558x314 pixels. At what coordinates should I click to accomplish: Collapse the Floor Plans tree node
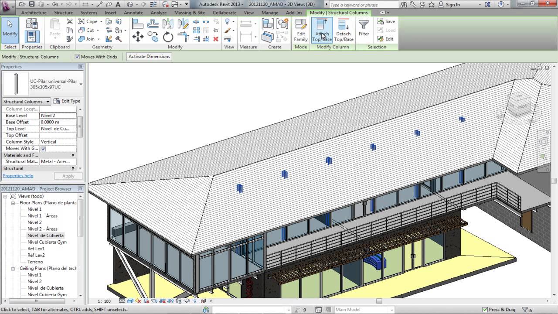(x=13, y=203)
